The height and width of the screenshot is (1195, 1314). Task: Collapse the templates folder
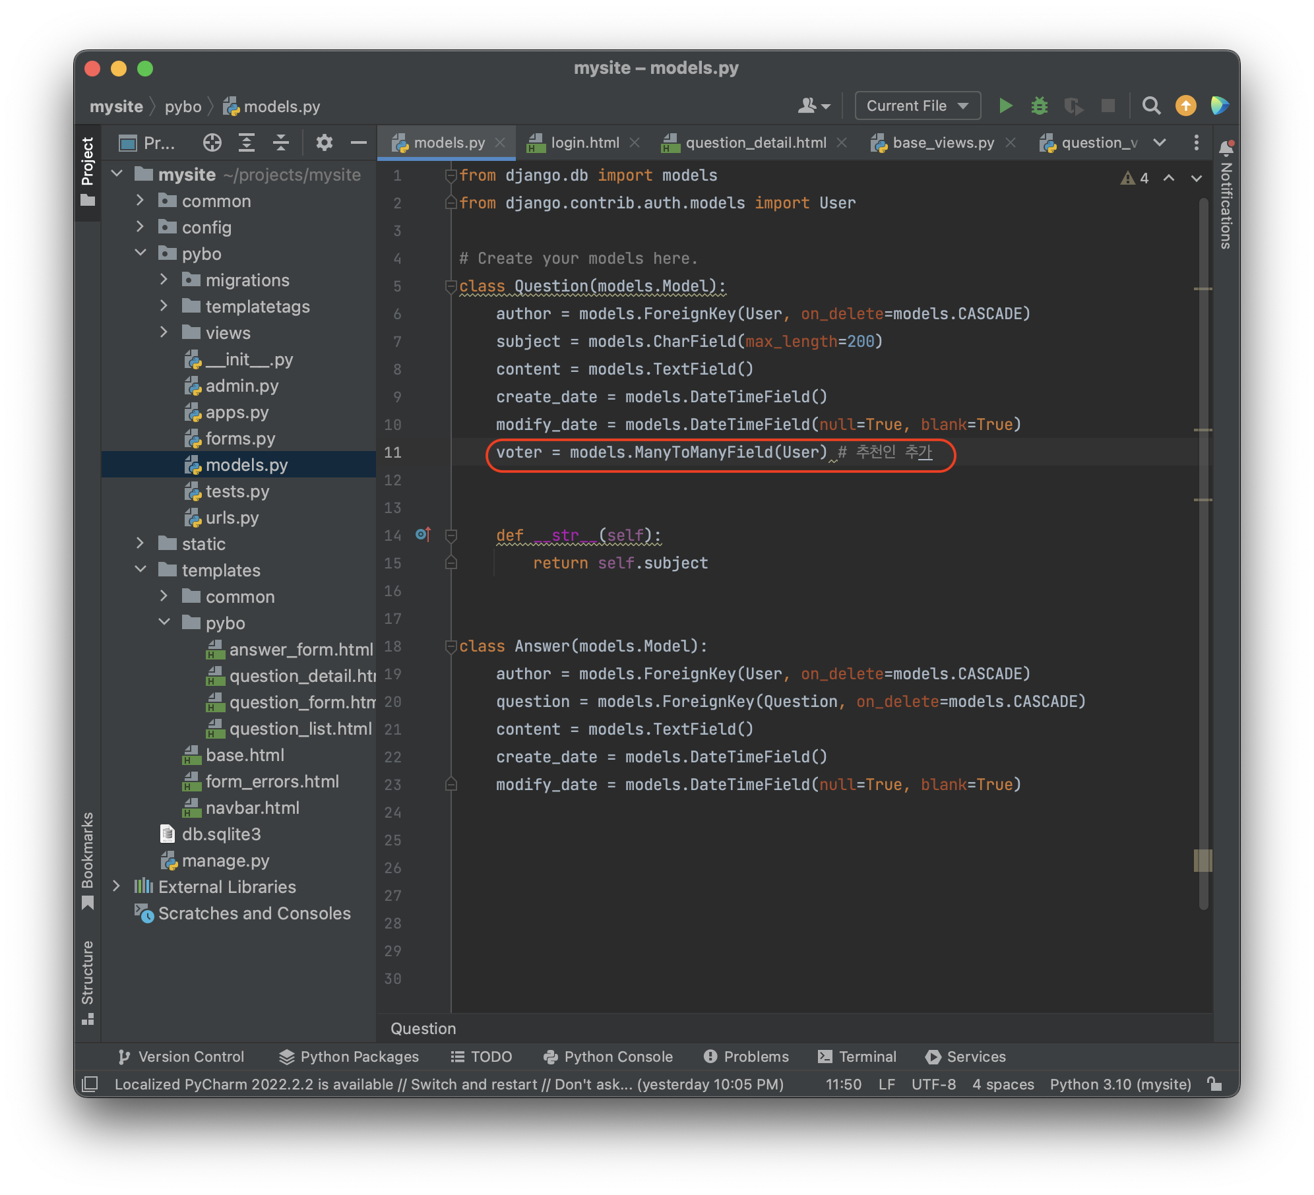(x=141, y=570)
